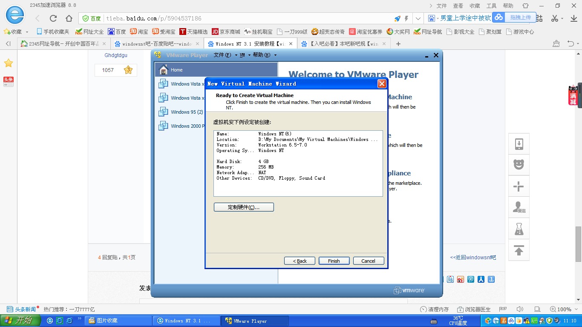Expand the undo closed tab dropdown
Screen dimensions: 582x327
577,44
